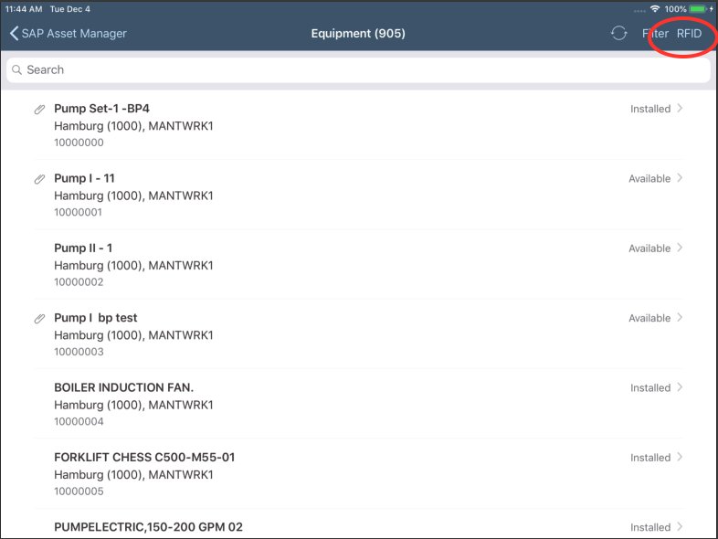Viewport: 718px width, 539px height.
Task: Click equipment number 10000000
Action: pyautogui.click(x=79, y=143)
